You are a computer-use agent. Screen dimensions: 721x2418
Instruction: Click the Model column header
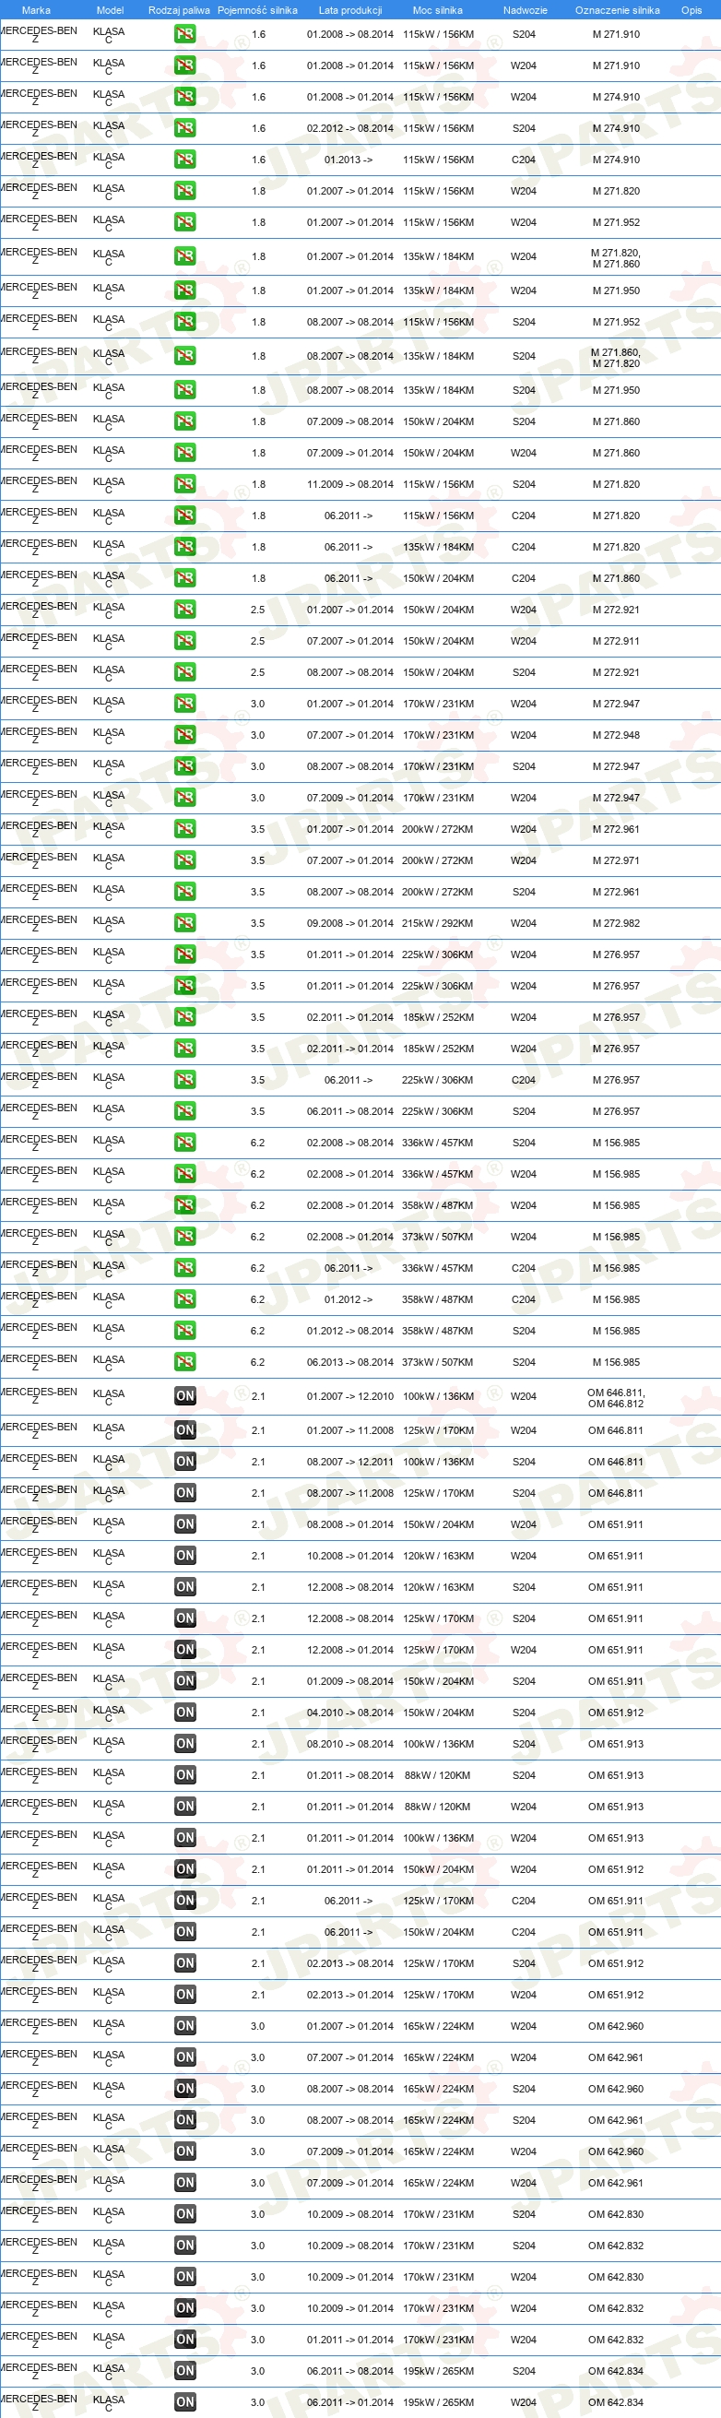pos(110,10)
